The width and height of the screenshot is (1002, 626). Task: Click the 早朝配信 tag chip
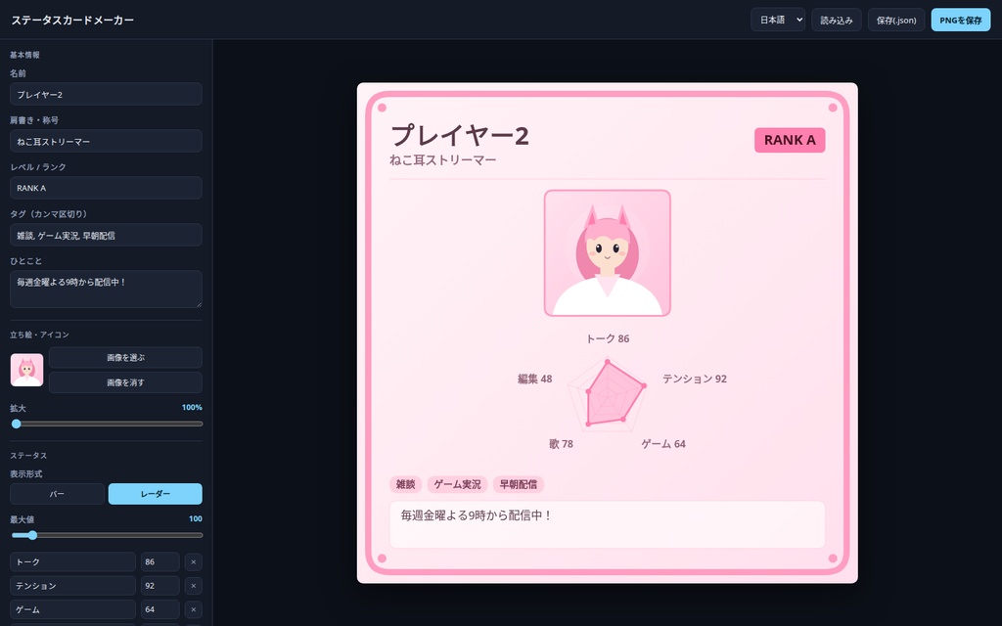pyautogui.click(x=519, y=484)
